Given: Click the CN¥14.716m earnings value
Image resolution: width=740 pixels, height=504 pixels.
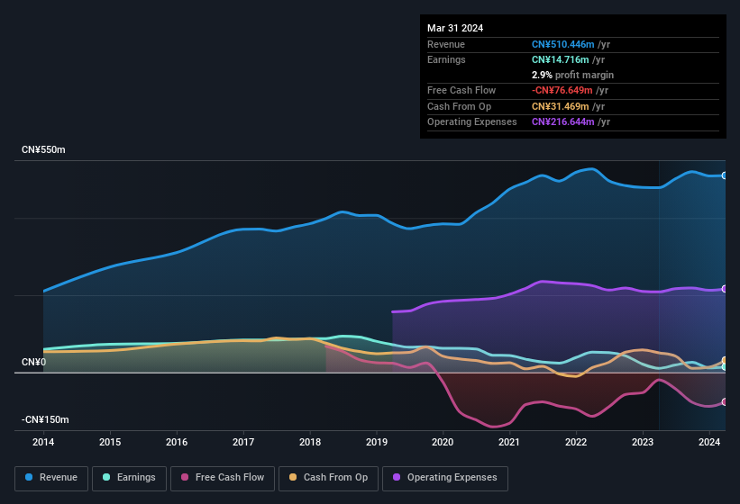Looking at the screenshot, I should (x=561, y=59).
